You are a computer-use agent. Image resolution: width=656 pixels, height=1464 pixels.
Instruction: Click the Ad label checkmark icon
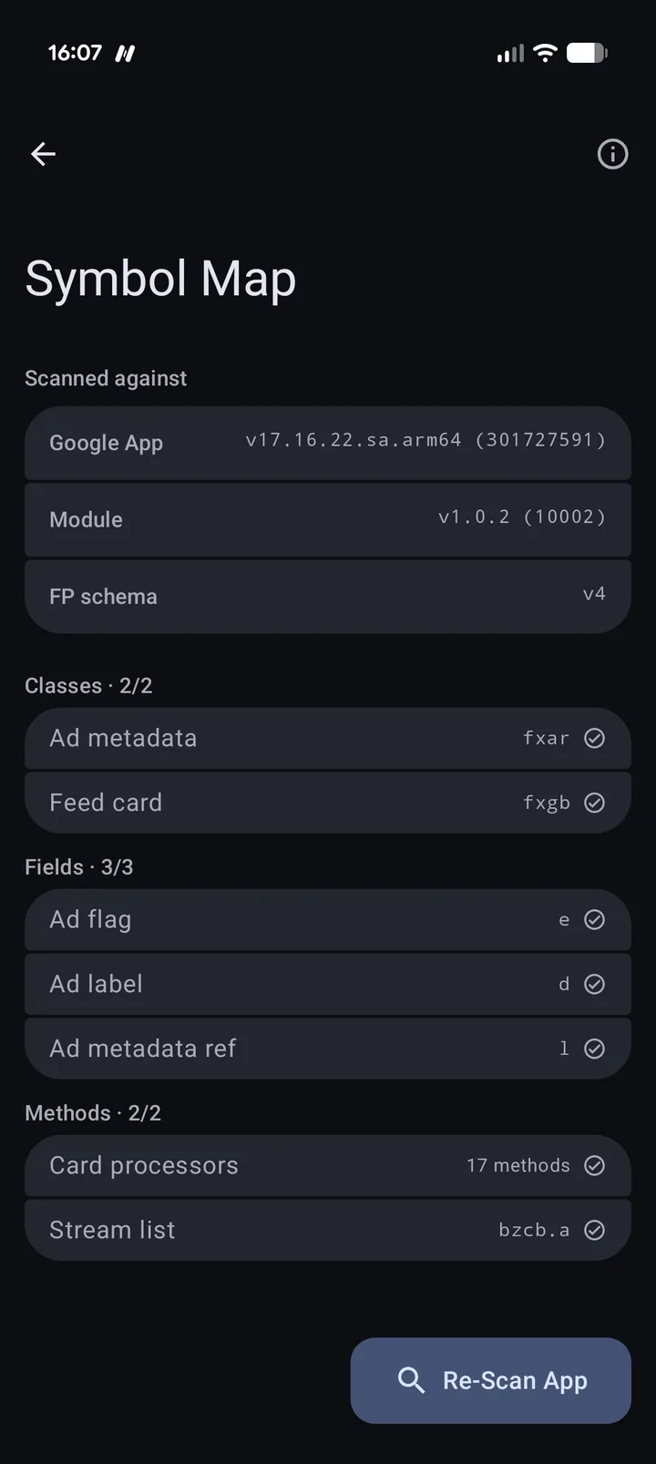[x=594, y=984]
